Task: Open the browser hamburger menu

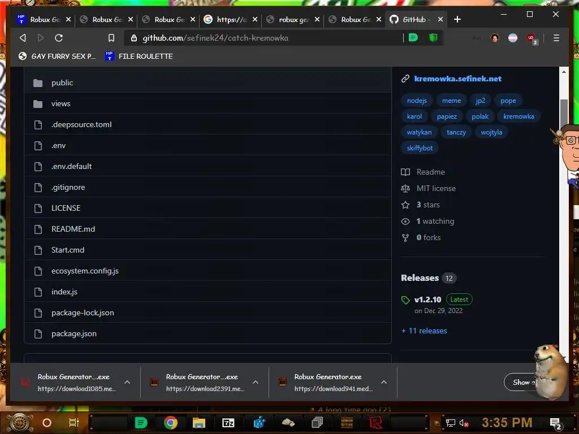Action: [x=556, y=38]
